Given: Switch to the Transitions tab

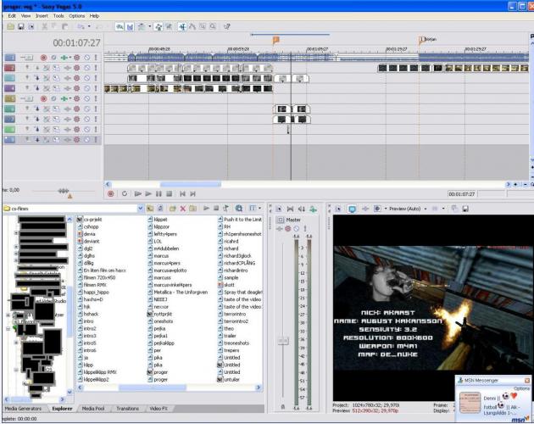Looking at the screenshot, I should (127, 408).
